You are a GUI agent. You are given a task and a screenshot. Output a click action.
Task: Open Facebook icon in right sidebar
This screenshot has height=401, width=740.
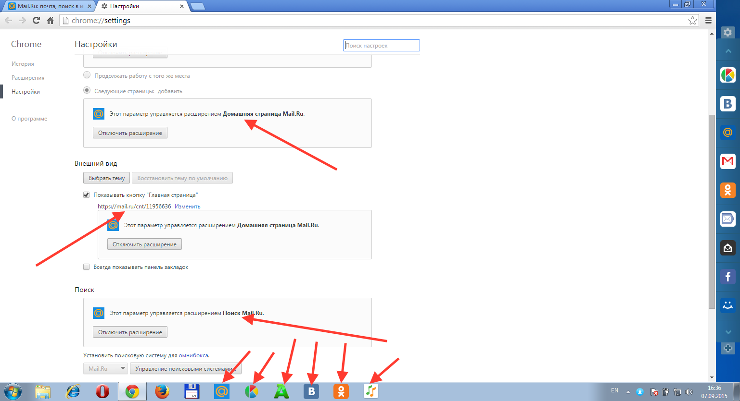[727, 276]
